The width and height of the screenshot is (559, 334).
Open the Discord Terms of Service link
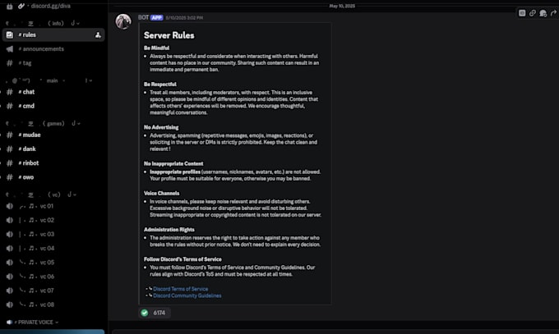pyautogui.click(x=180, y=289)
